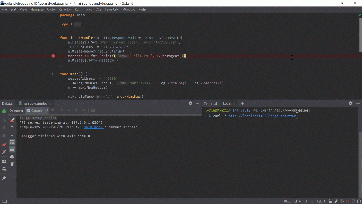Click Restore Layout icon in debug sidebar
362x204 pixels.
(4, 161)
